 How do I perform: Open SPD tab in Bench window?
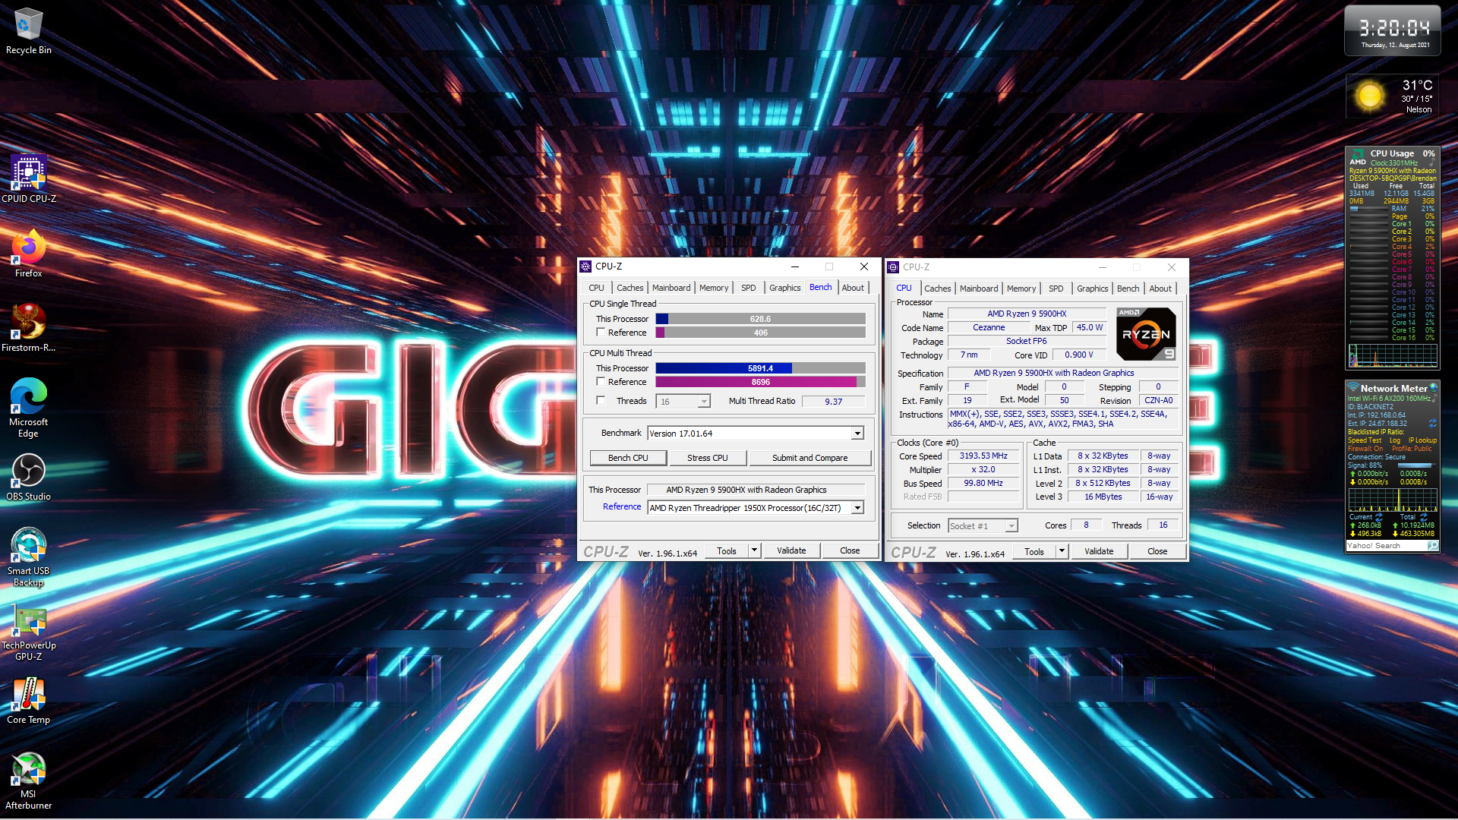coord(748,288)
